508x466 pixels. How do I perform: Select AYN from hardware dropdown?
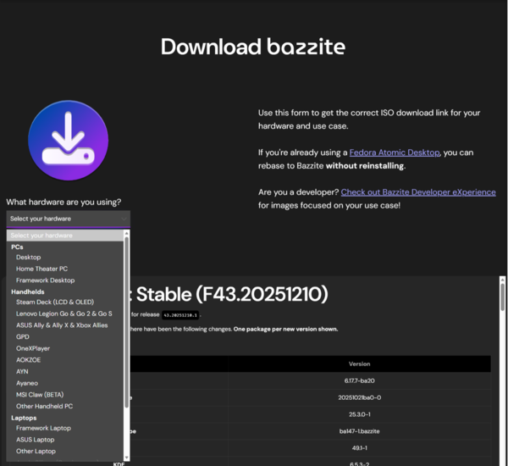(x=65, y=372)
